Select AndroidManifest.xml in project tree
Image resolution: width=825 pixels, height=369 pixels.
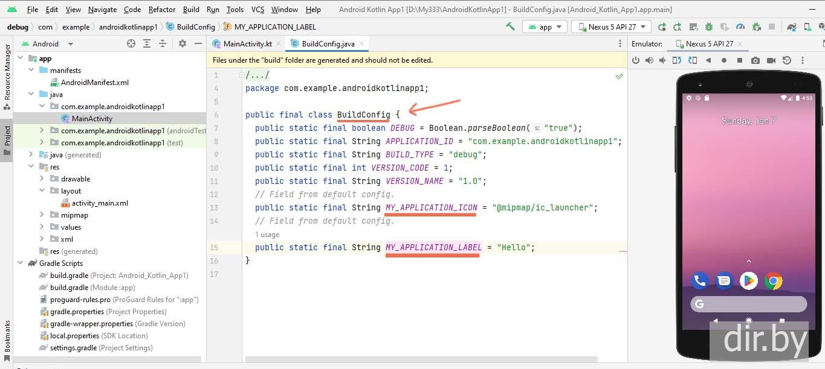pyautogui.click(x=94, y=83)
